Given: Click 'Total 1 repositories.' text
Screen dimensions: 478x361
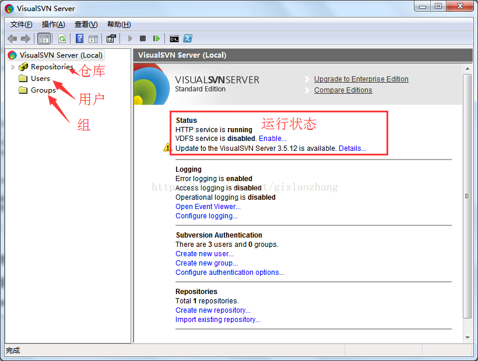Looking at the screenshot, I should click(x=207, y=301).
